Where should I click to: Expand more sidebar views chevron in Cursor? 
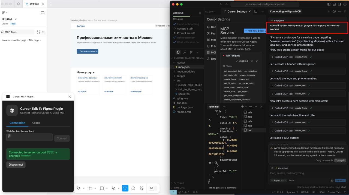tap(198, 52)
